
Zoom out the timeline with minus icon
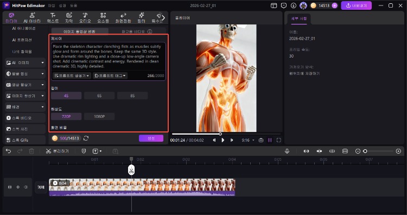pyautogui.click(x=358, y=151)
